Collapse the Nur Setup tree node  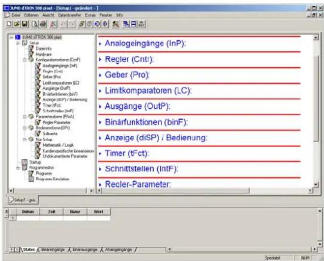point(25,139)
